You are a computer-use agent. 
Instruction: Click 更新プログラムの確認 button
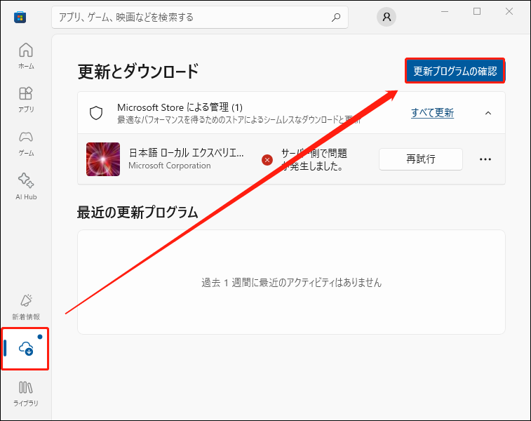(455, 71)
